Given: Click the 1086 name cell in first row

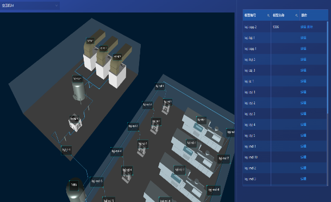Looking at the screenshot, I should point(276,27).
